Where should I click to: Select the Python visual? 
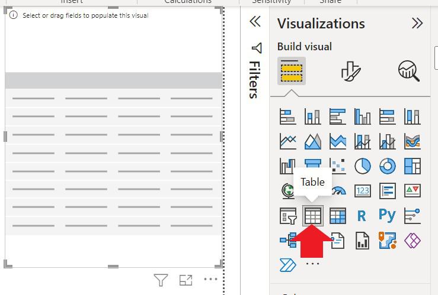pos(387,215)
